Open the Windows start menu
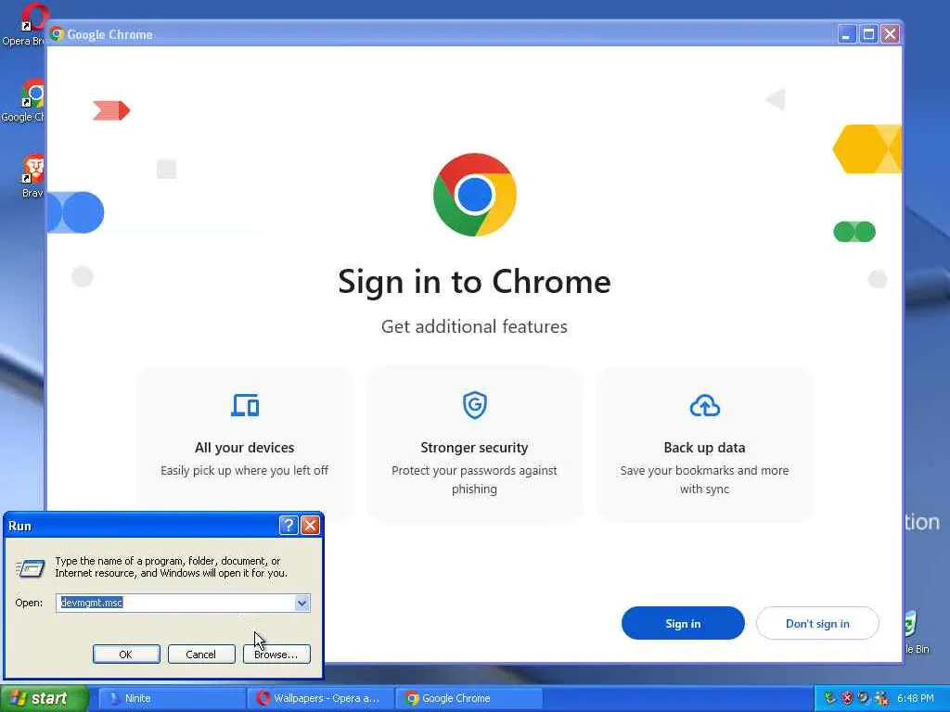The image size is (950, 712). tap(44, 698)
